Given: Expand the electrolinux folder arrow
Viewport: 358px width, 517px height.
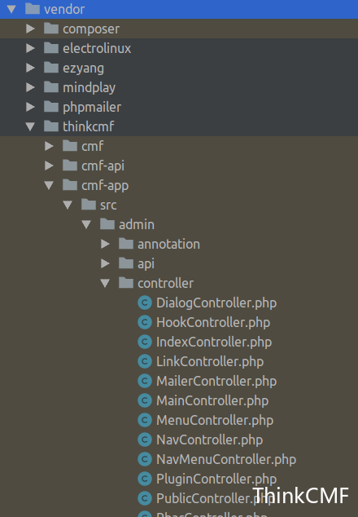Looking at the screenshot, I should coord(30,48).
